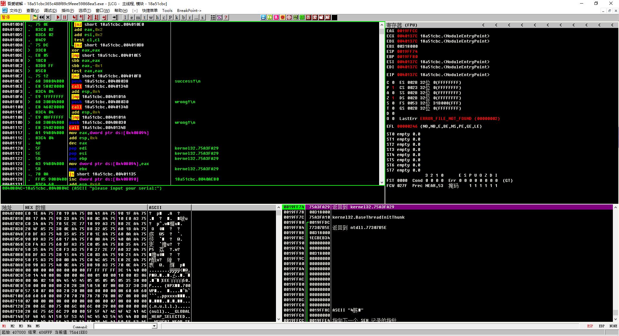Click the HEX 数据 dump column header
This screenshot has width=619, height=336.
tap(85, 207)
